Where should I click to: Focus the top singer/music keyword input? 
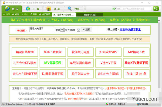tap(134, 9)
